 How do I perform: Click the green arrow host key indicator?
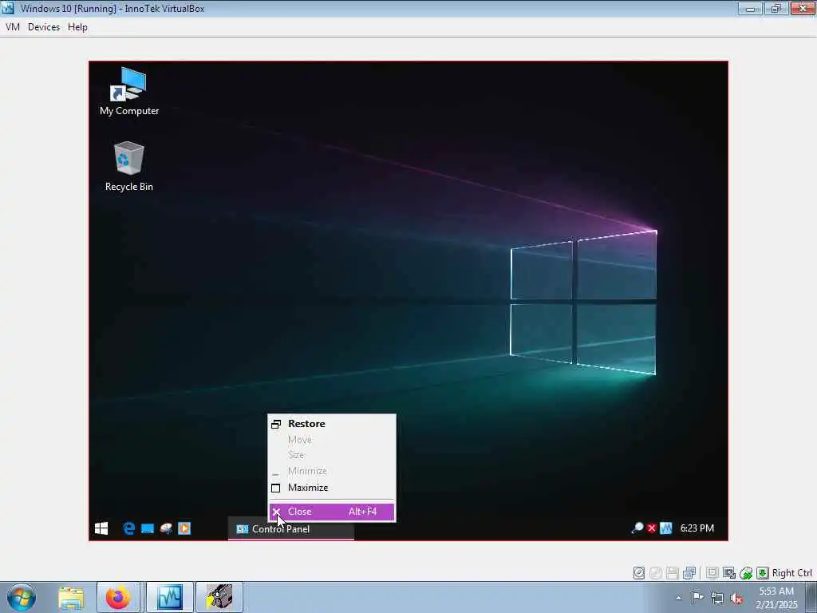(x=763, y=573)
